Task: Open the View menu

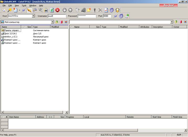Action: click(17, 6)
